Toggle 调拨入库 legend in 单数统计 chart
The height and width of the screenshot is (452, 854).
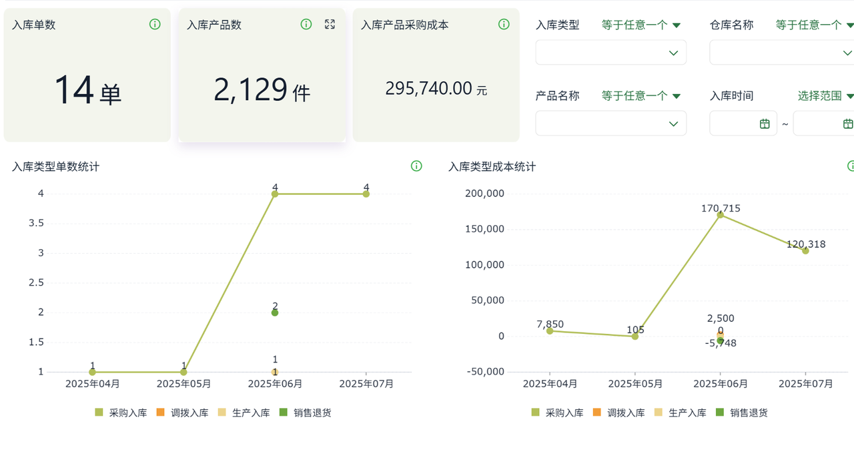tap(182, 413)
